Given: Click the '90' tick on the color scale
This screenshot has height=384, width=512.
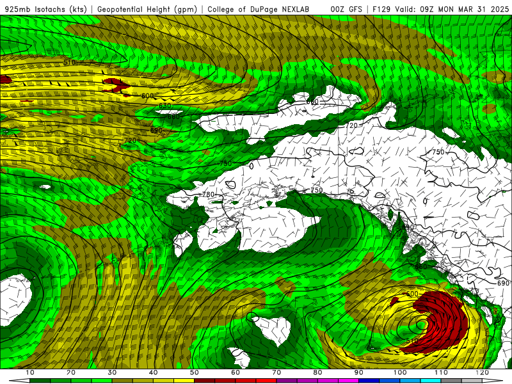Looking at the screenshot, I should pyautogui.click(x=359, y=372).
